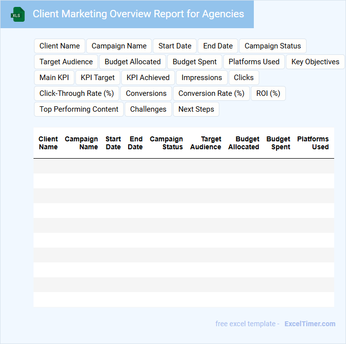Viewport: 346px width, 344px height.
Task: Select the Campaign Status tag
Action: [x=273, y=46]
